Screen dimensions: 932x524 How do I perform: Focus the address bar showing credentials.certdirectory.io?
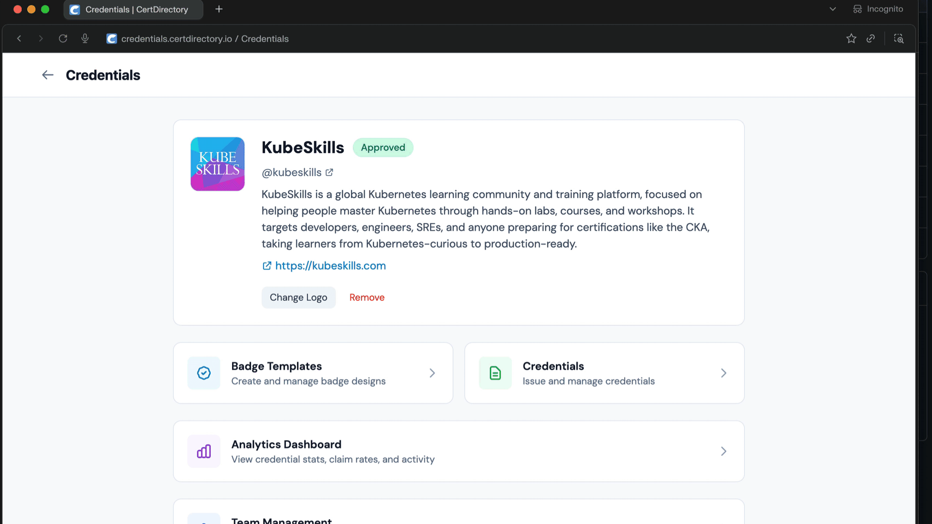pyautogui.click(x=205, y=39)
